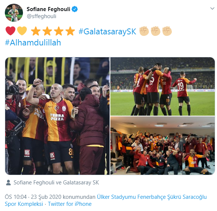Open the @sffeghouli handle
This screenshot has width=217, height=211.
point(41,16)
